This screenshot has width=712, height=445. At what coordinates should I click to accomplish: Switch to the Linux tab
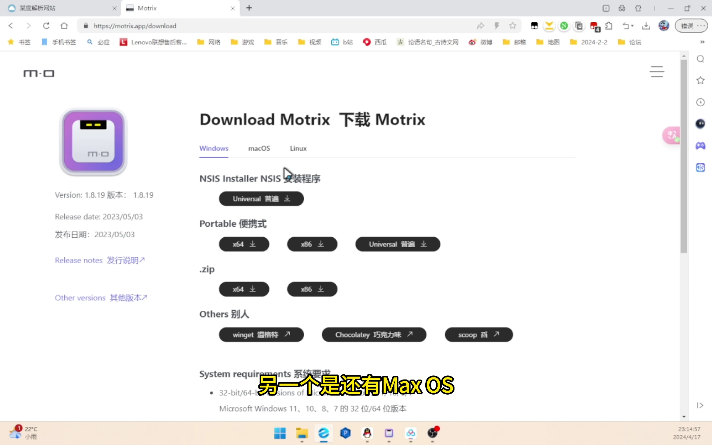[x=298, y=148]
